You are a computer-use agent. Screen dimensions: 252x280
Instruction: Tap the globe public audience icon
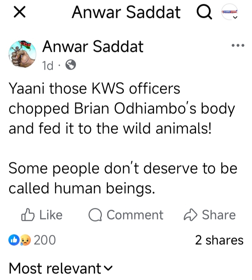(71, 65)
